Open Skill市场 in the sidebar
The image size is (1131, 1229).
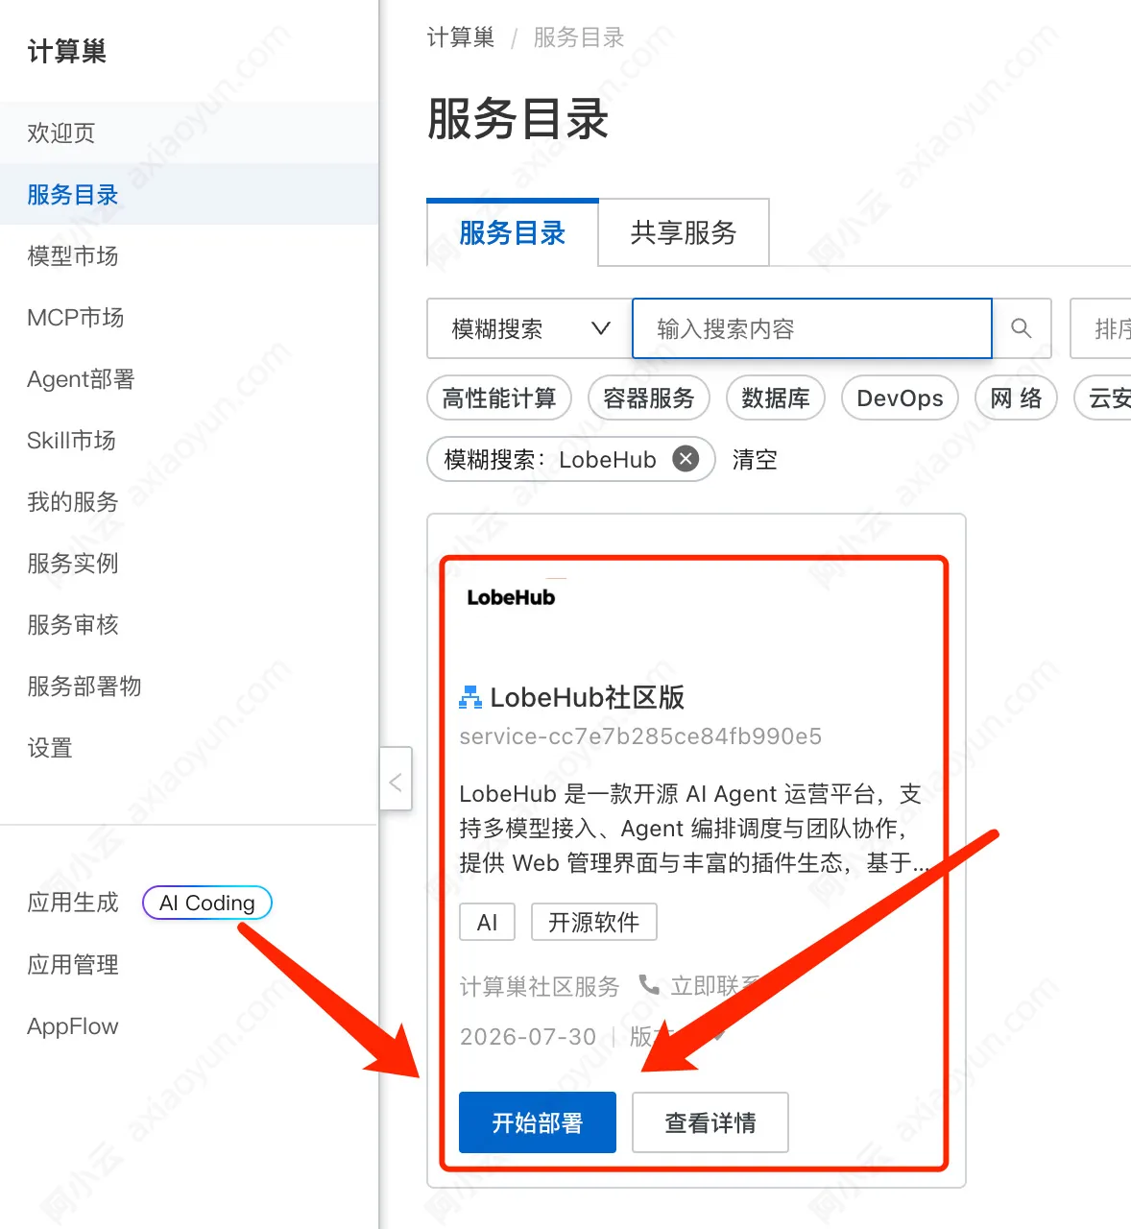click(189, 440)
